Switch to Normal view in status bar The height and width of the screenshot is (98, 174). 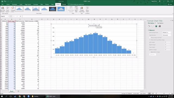click(149, 93)
